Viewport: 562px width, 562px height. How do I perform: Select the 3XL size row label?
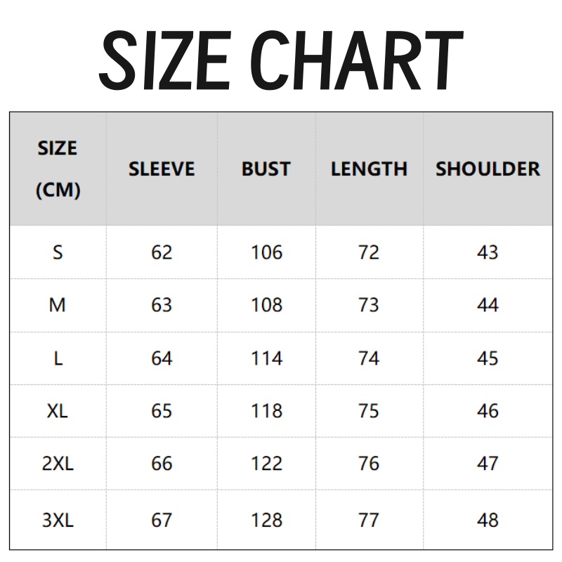[x=58, y=520]
